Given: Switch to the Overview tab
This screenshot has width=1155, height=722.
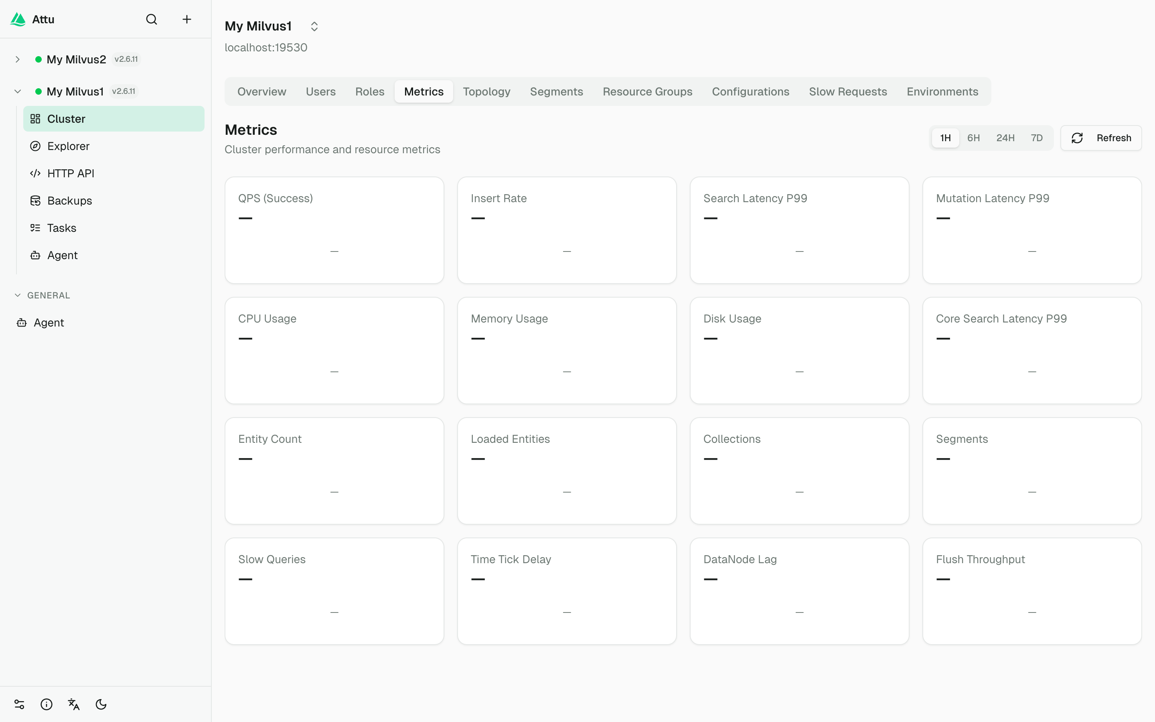Looking at the screenshot, I should tap(261, 92).
